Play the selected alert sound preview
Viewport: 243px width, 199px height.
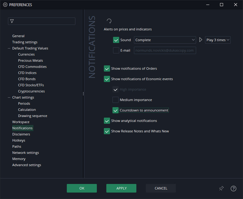click(x=201, y=40)
